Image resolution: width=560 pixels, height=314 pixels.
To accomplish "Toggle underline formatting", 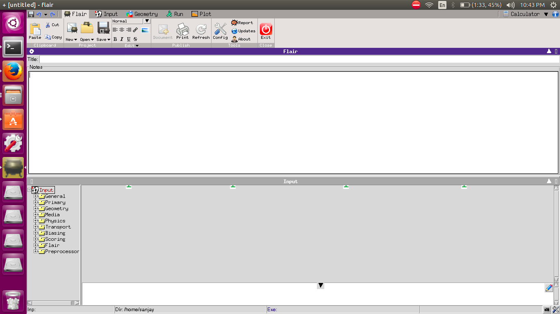I will [129, 39].
